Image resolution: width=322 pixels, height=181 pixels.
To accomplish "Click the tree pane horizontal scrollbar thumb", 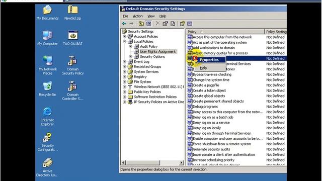I will (143, 163).
